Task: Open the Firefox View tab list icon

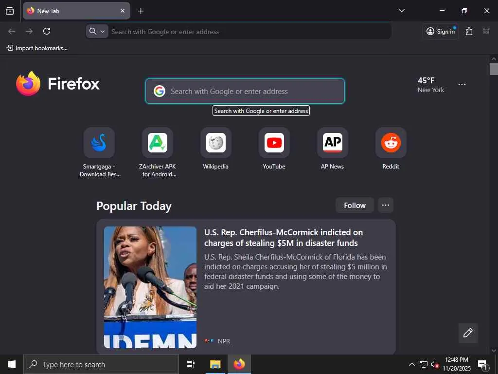Action: pos(10,11)
